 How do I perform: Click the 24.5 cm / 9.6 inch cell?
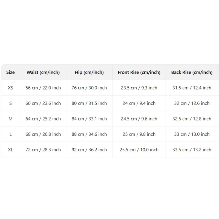pyautogui.click(x=139, y=119)
